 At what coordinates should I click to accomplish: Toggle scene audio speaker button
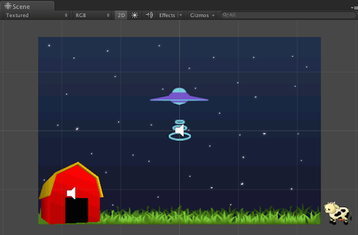pyautogui.click(x=149, y=15)
